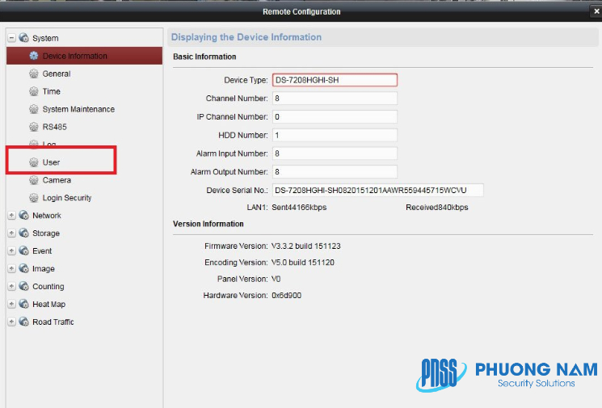Click the Device Type input field
The height and width of the screenshot is (408, 602).
[x=335, y=80]
